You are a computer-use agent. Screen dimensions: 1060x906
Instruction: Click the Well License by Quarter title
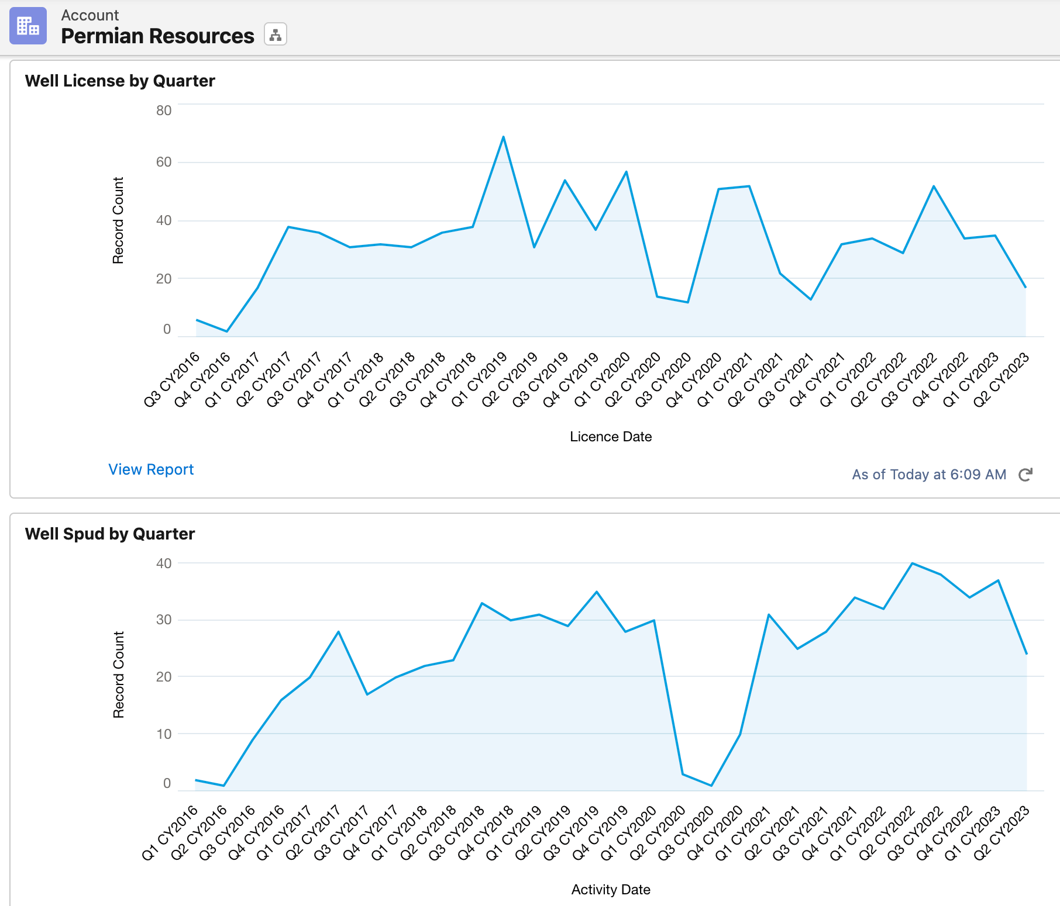[x=120, y=81]
